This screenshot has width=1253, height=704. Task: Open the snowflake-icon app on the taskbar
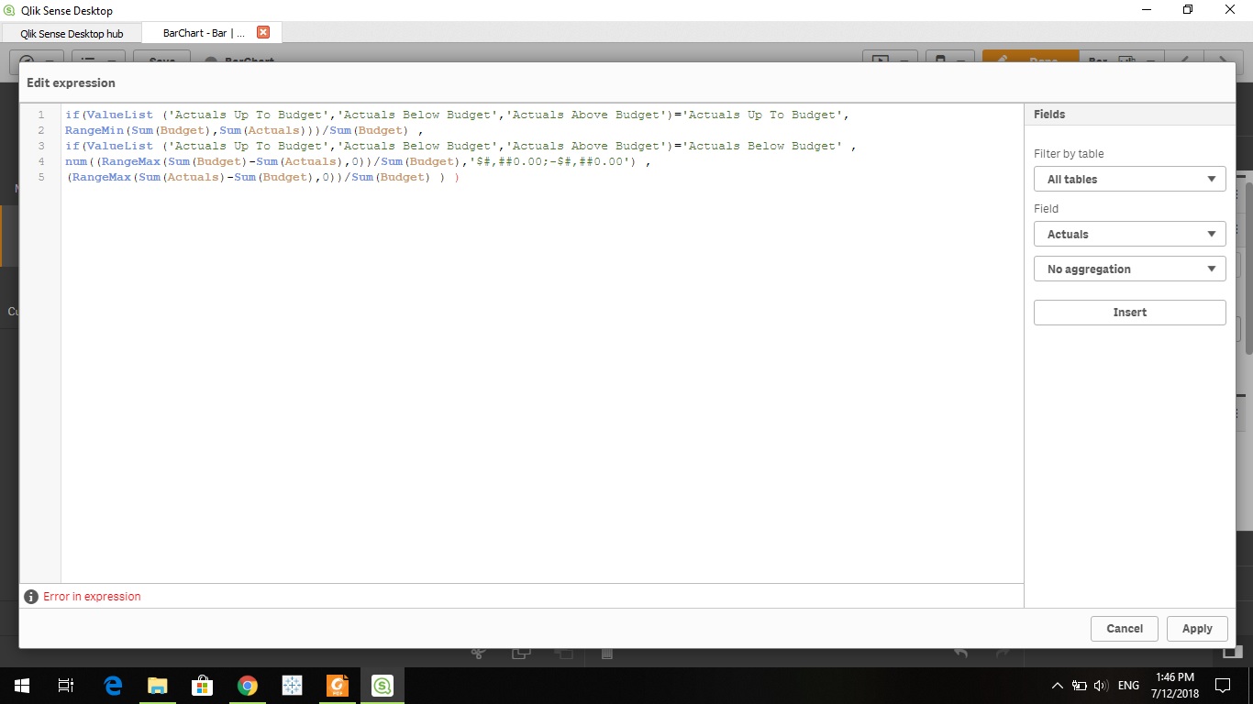(292, 686)
